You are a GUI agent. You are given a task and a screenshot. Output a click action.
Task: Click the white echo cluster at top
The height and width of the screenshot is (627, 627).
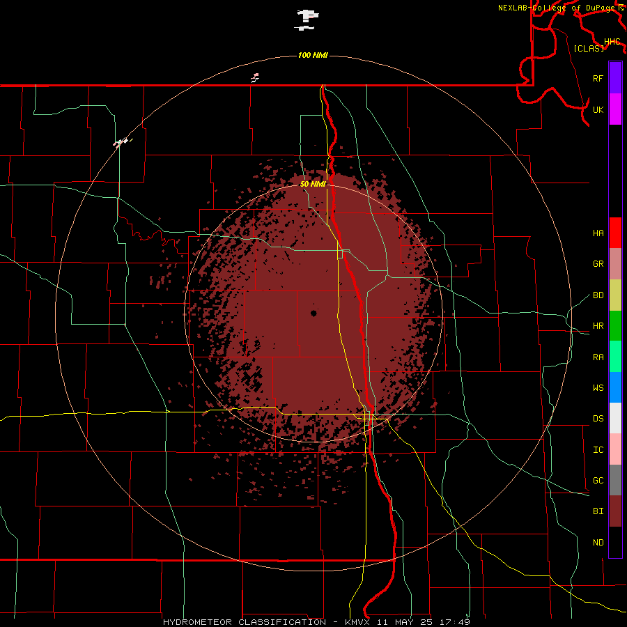[x=307, y=20]
